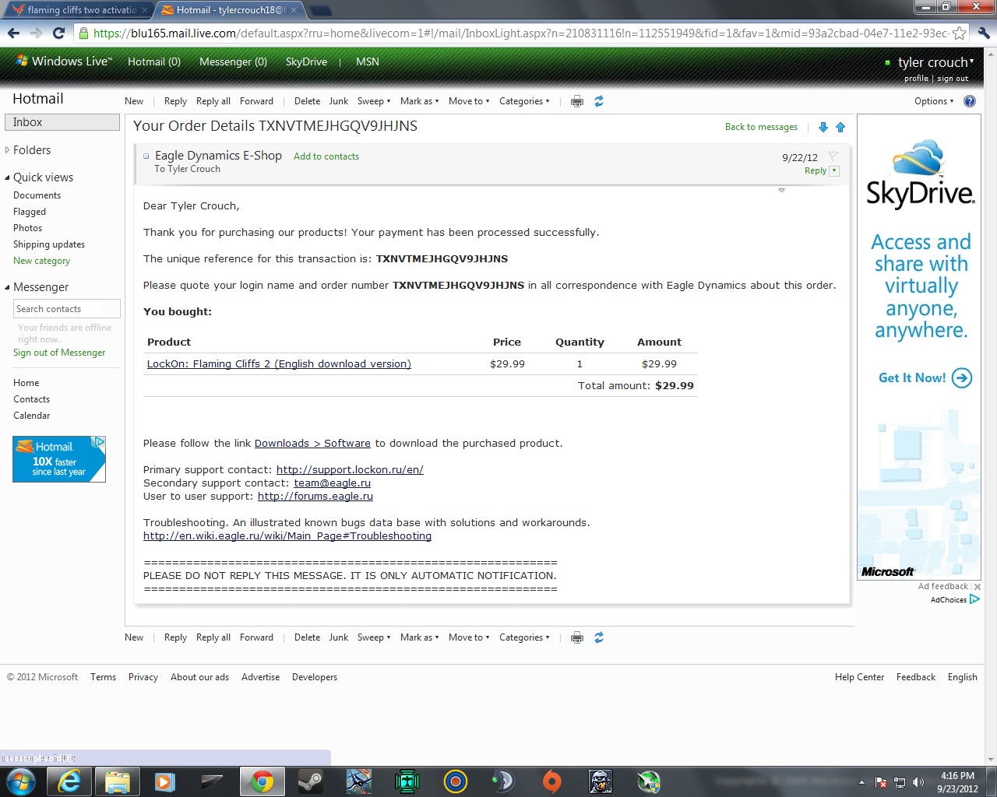The image size is (997, 797).
Task: Toggle the sender status checkbox beside Eagle Dynamics
Action: [x=146, y=156]
